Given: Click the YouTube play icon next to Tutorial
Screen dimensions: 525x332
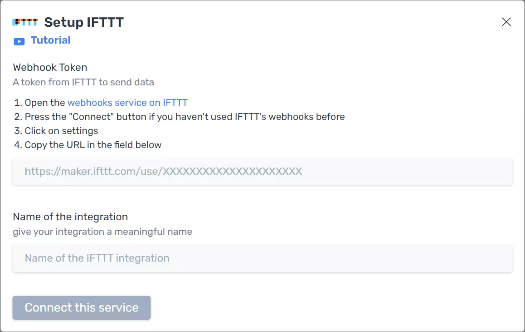Looking at the screenshot, I should click(19, 41).
